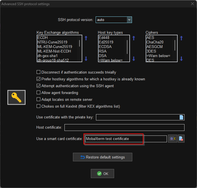Click the Host certificate input field
197x188 pixels.
[124, 128]
